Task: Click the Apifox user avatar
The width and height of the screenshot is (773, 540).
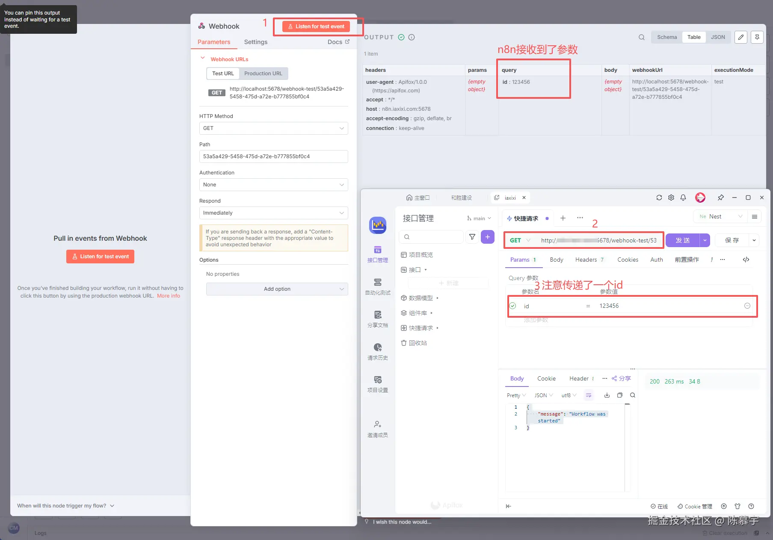Action: click(700, 198)
